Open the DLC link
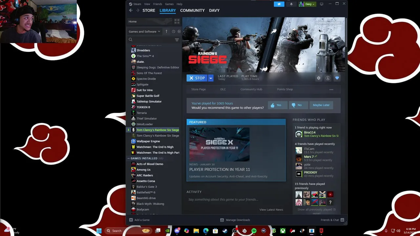This screenshot has width=420, height=236. (x=223, y=89)
